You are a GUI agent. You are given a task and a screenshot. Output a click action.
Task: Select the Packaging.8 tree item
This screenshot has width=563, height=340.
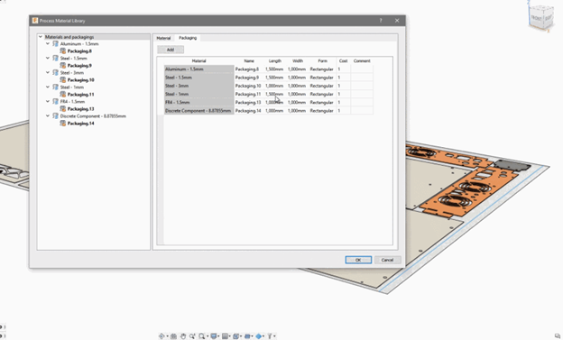(x=79, y=51)
